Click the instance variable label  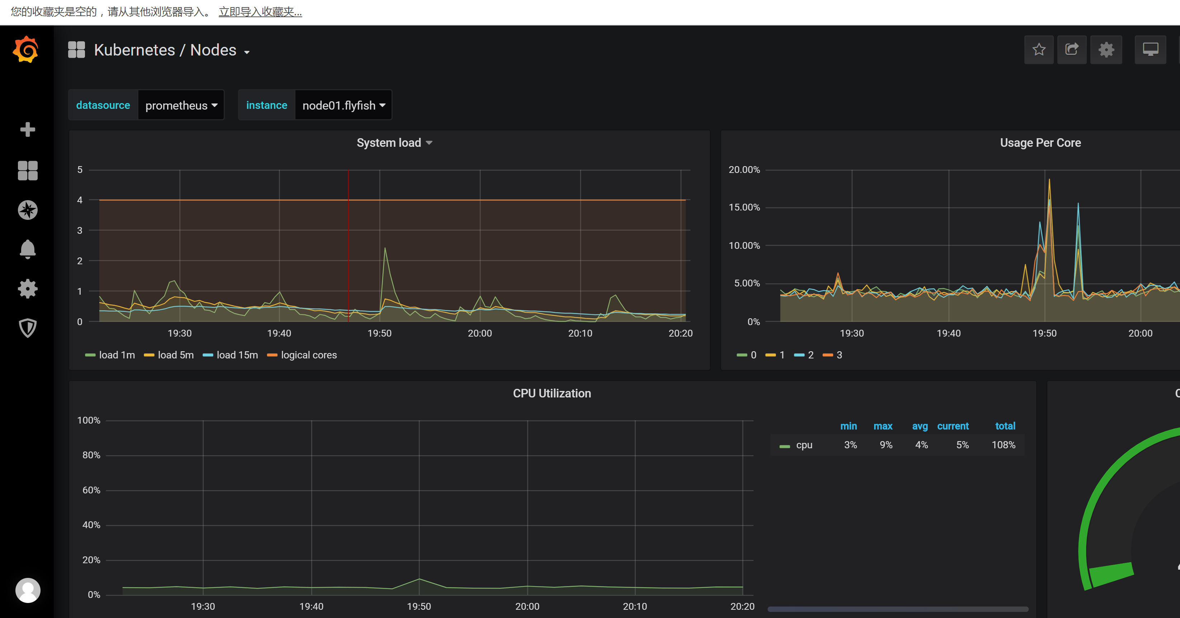(x=267, y=105)
